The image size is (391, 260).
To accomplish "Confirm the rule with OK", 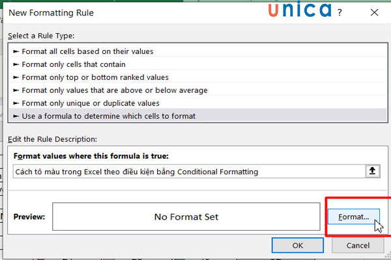I will [x=298, y=246].
